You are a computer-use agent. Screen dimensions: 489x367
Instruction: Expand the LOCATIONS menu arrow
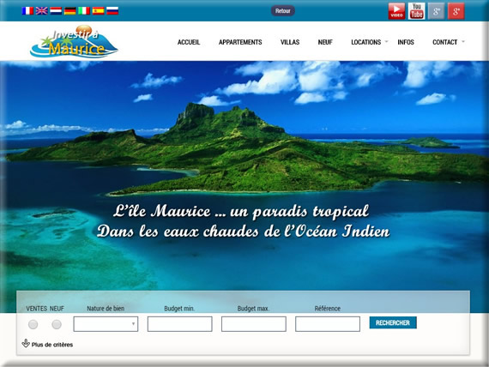(386, 41)
